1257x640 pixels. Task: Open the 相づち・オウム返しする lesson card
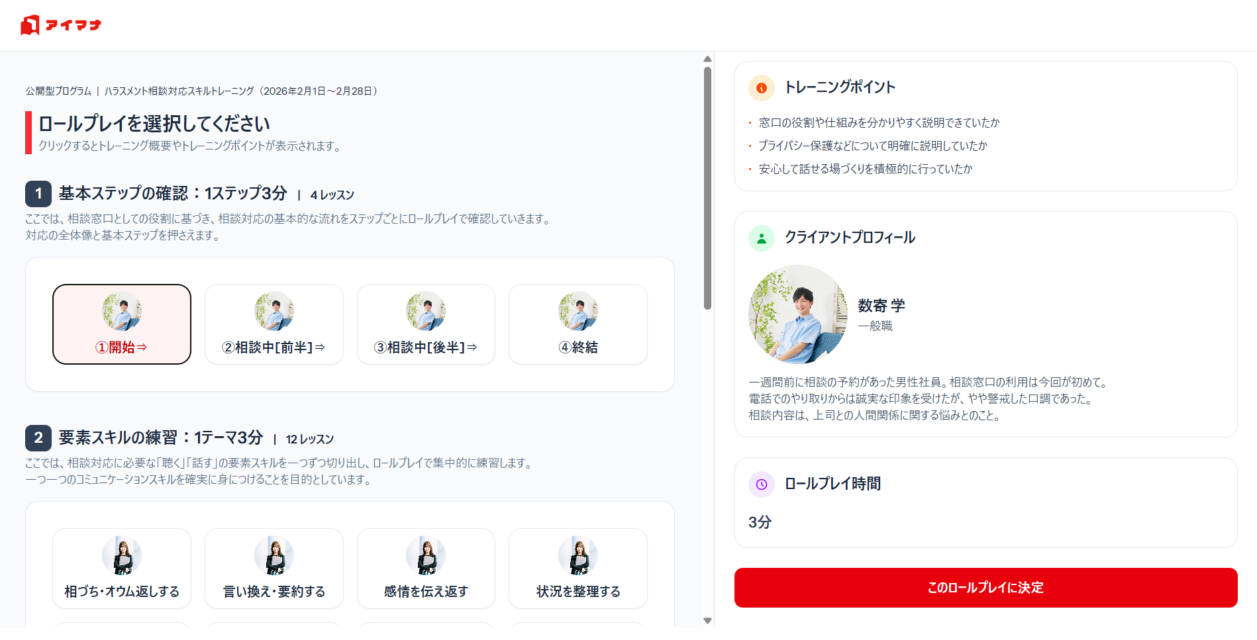(122, 569)
